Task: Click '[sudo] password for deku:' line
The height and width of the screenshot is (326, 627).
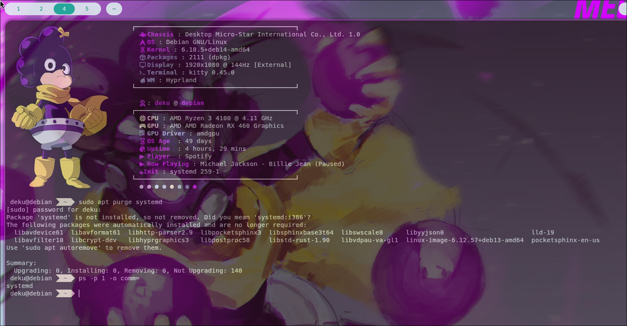Action: 54,210
